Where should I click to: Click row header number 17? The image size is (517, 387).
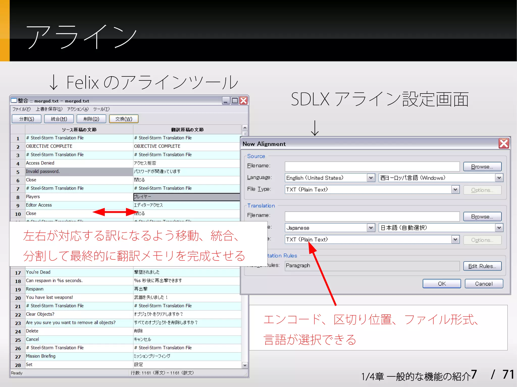(x=18, y=273)
